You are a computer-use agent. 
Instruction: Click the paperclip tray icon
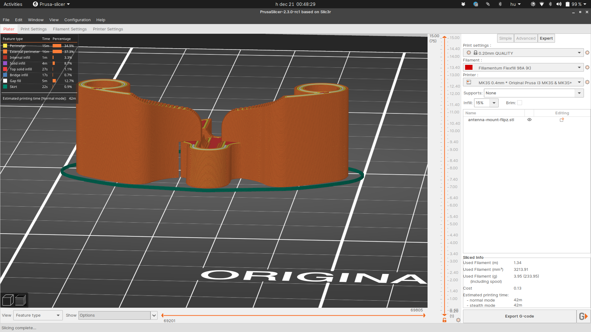pos(488,4)
